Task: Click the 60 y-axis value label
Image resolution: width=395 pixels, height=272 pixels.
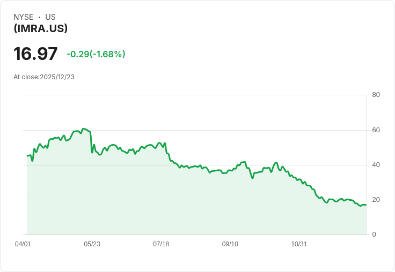Action: (x=376, y=130)
